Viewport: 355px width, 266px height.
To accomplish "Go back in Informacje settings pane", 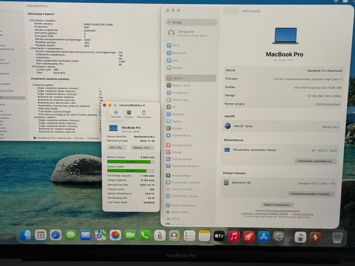I will (x=227, y=11).
